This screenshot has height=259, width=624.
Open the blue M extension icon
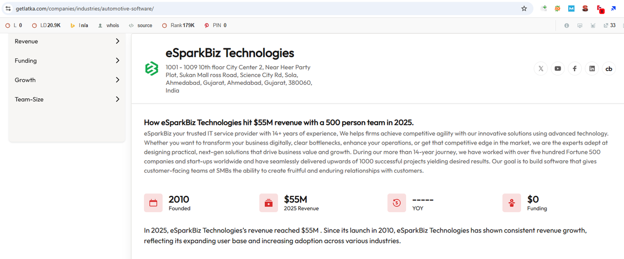click(571, 9)
